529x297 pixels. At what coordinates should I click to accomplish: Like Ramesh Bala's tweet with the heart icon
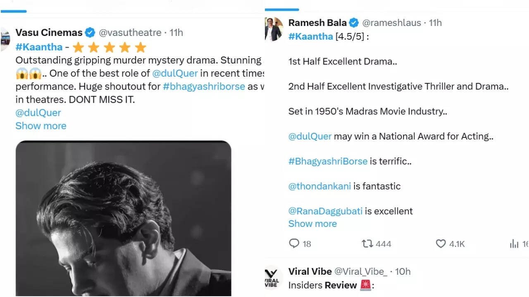(441, 244)
